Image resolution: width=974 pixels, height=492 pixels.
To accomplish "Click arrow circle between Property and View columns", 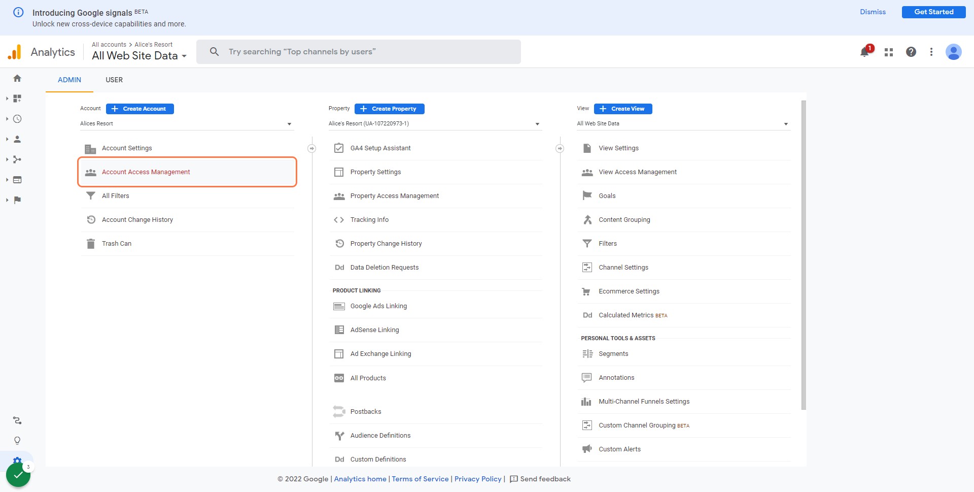I will pos(560,148).
